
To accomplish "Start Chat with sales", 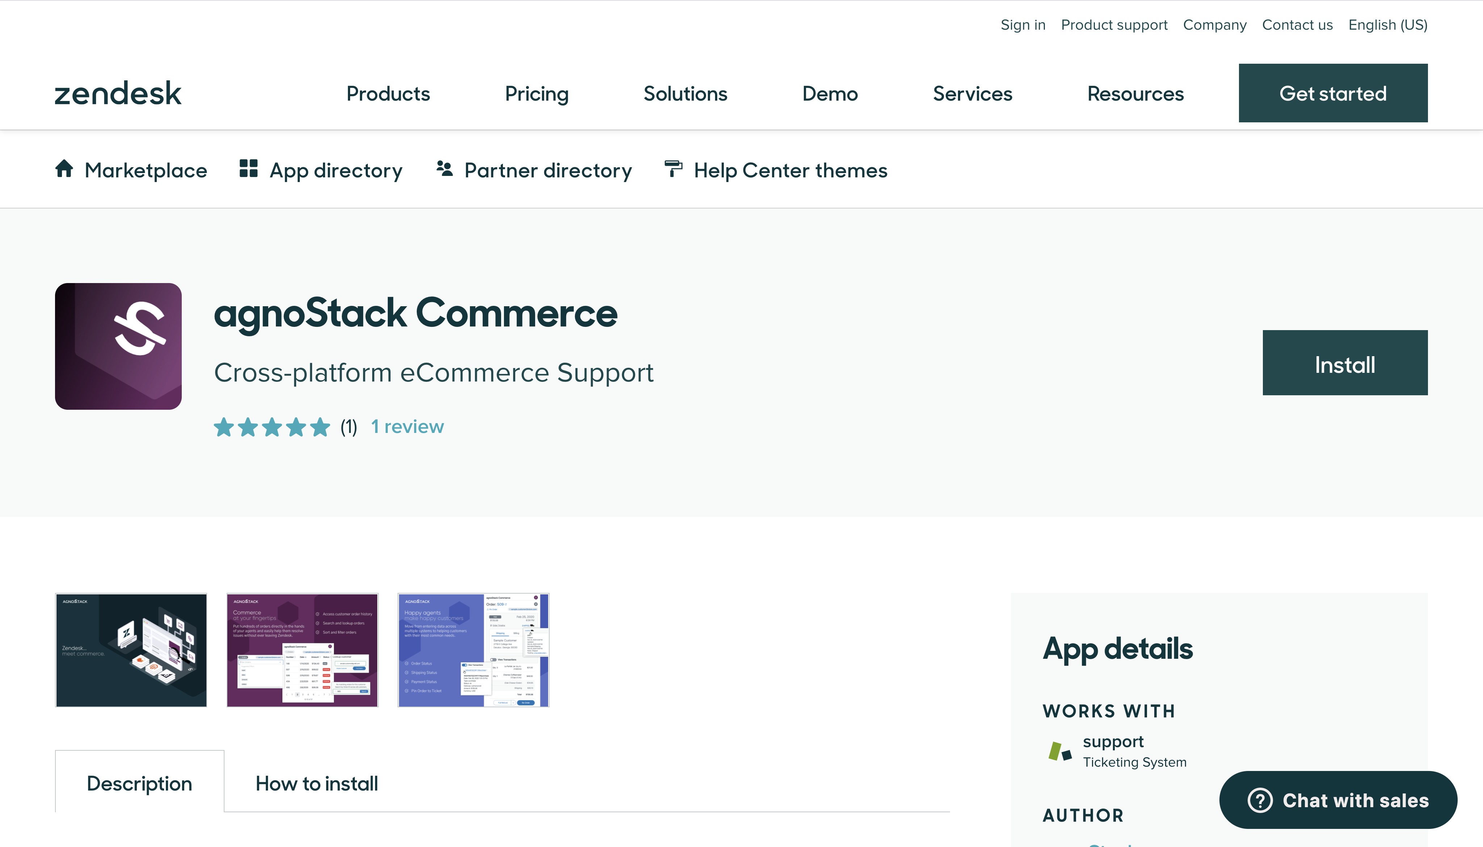I will click(1337, 800).
